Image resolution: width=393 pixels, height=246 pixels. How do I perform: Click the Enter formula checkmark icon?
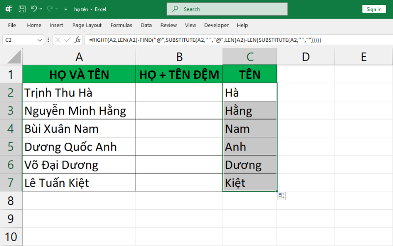point(67,40)
